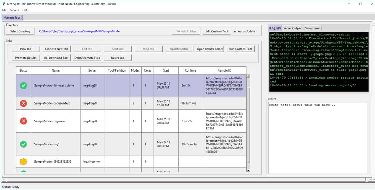375x190 pixels.
Task: Click the Delete Remote Files button
Action: coord(87,58)
